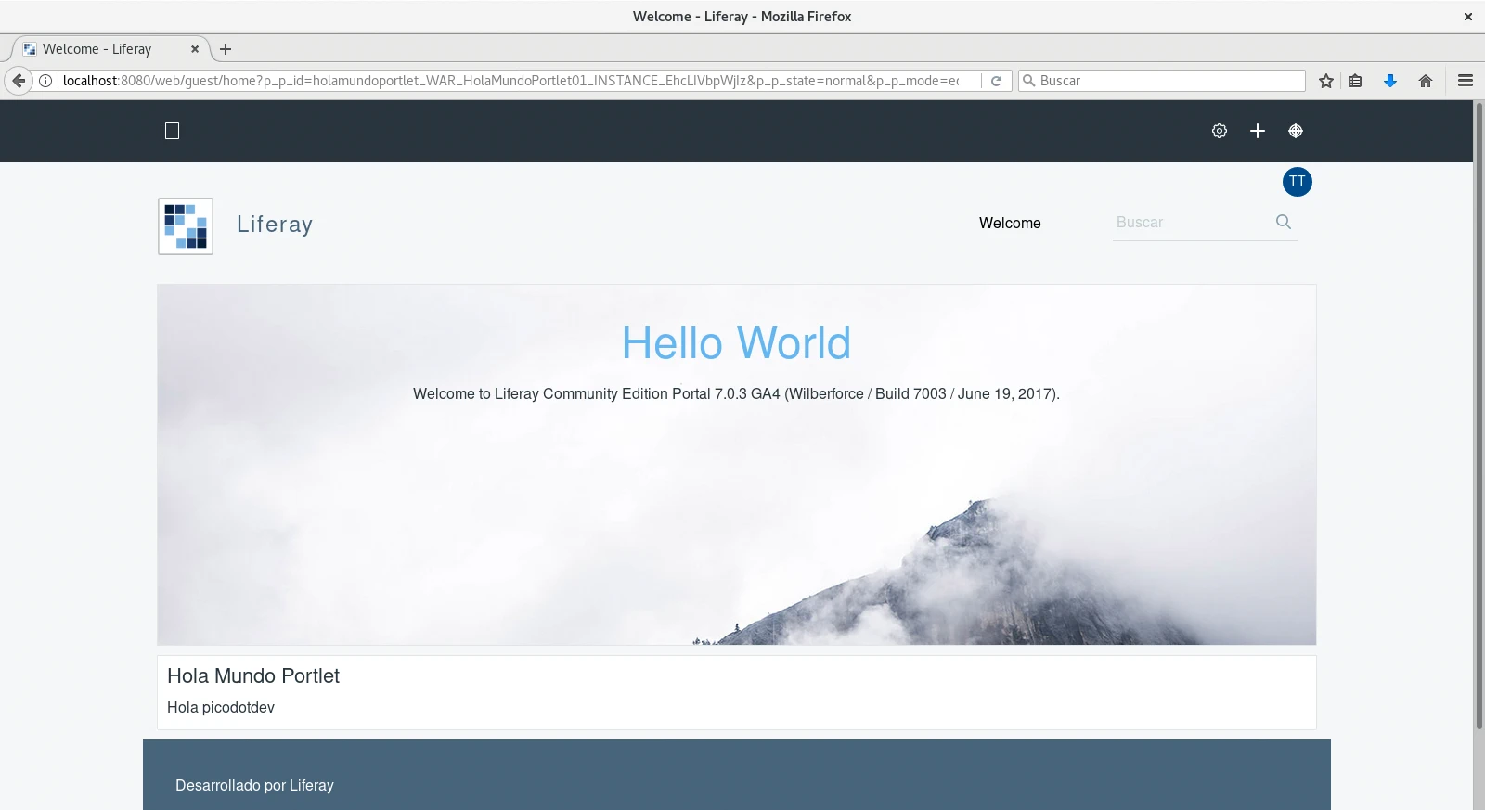Image resolution: width=1485 pixels, height=810 pixels.
Task: Reload the page with the refresh button
Action: tap(996, 81)
